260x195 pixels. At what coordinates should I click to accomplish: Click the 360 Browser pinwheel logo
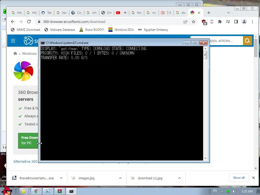[23, 71]
